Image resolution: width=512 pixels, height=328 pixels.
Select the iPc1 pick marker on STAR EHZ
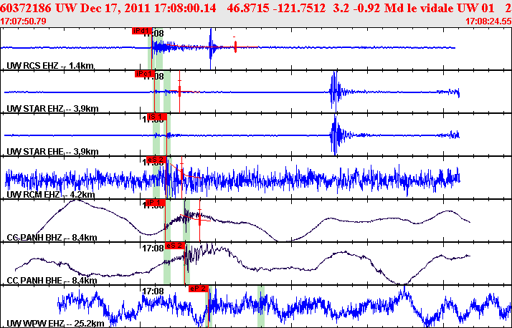[144, 74]
